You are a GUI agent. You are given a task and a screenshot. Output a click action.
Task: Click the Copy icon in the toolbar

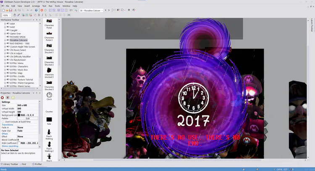pyautogui.click(x=19, y=10)
